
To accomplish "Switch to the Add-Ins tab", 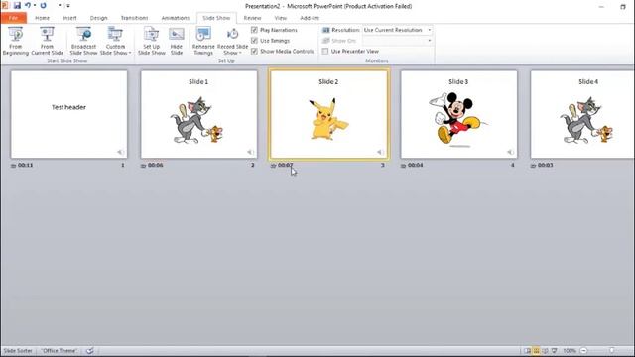I will point(310,18).
